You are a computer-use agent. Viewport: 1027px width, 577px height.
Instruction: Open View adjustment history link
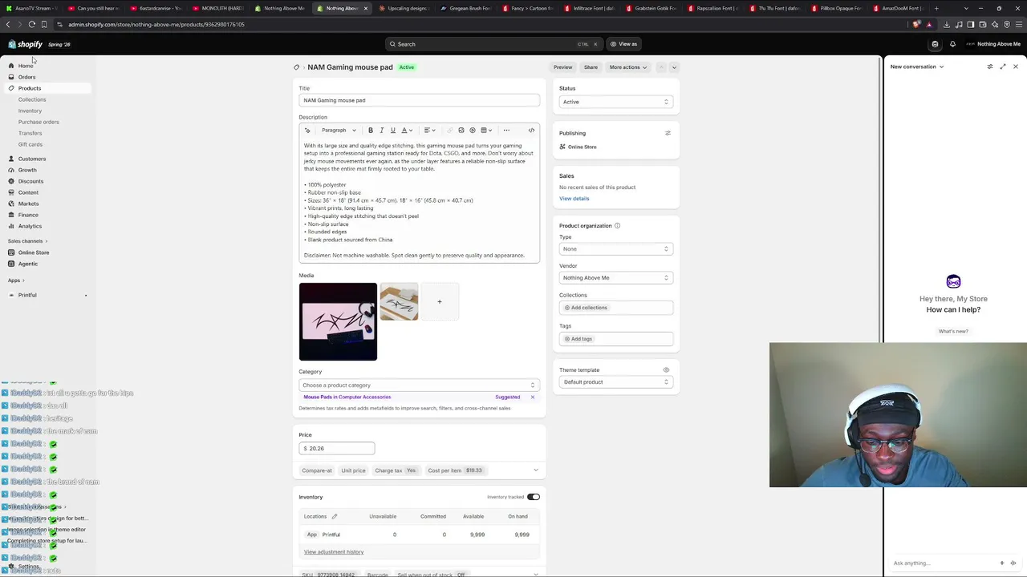click(x=334, y=552)
